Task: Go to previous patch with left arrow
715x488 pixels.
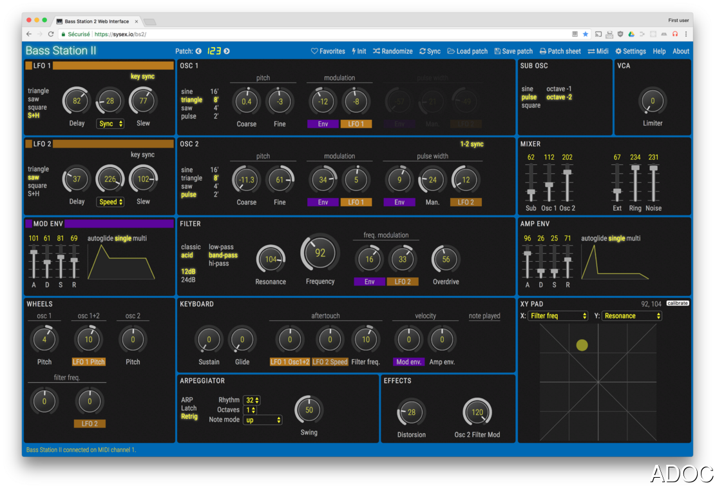Action: (x=198, y=51)
